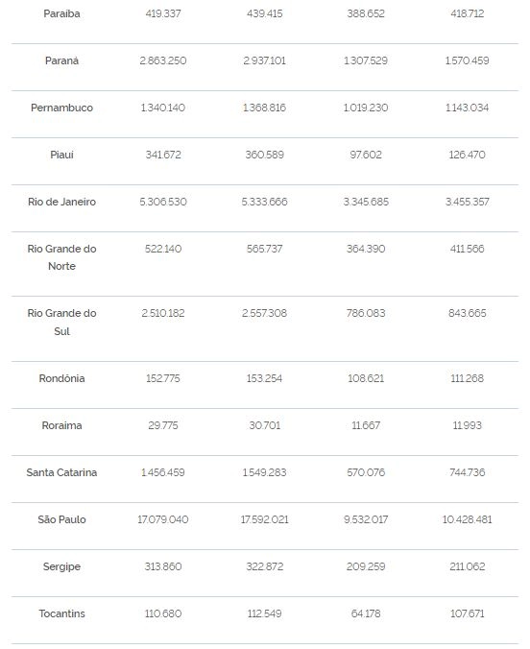530x649 pixels.
Task: Select Santa Catarina value 744.736
Action: [467, 472]
